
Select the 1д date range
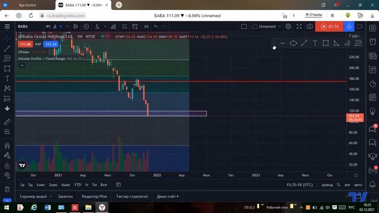click(22, 185)
